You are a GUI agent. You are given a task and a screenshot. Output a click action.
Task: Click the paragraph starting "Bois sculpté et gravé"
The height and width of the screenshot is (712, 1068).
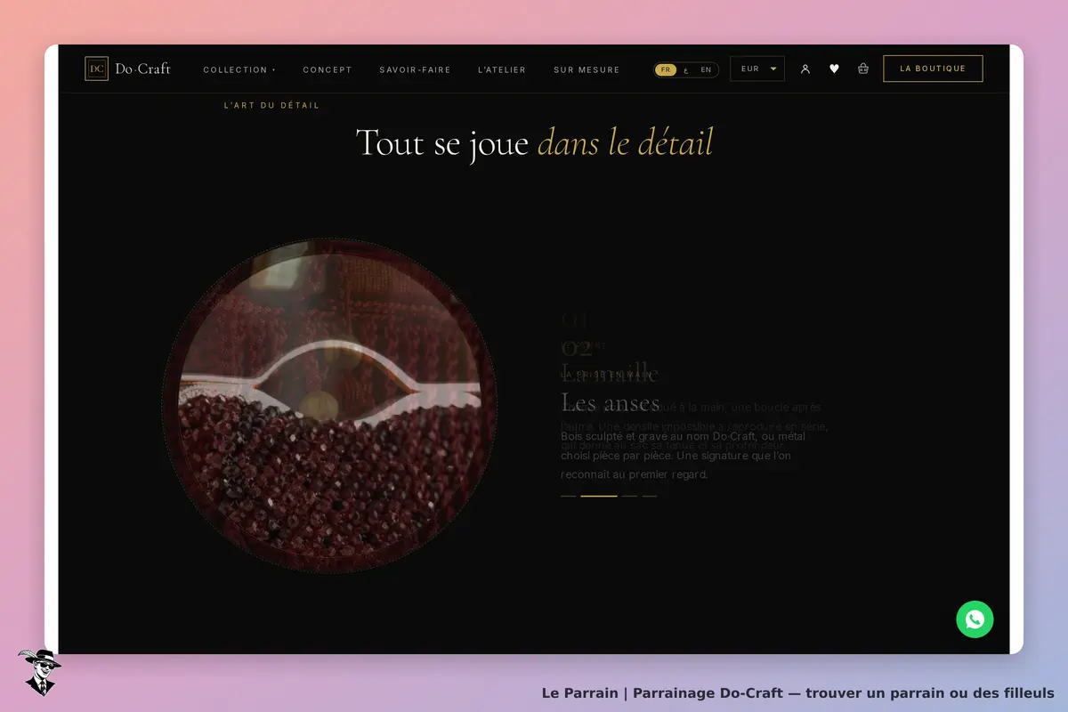(x=684, y=456)
